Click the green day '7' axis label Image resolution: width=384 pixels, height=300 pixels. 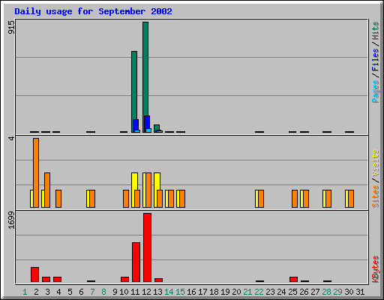(92, 292)
